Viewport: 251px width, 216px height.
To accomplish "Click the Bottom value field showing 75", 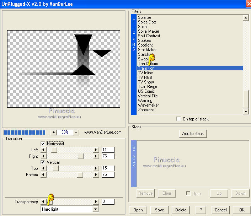I will point(108,174).
